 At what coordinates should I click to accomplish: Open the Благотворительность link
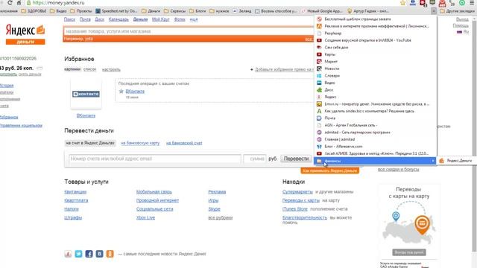click(x=305, y=217)
